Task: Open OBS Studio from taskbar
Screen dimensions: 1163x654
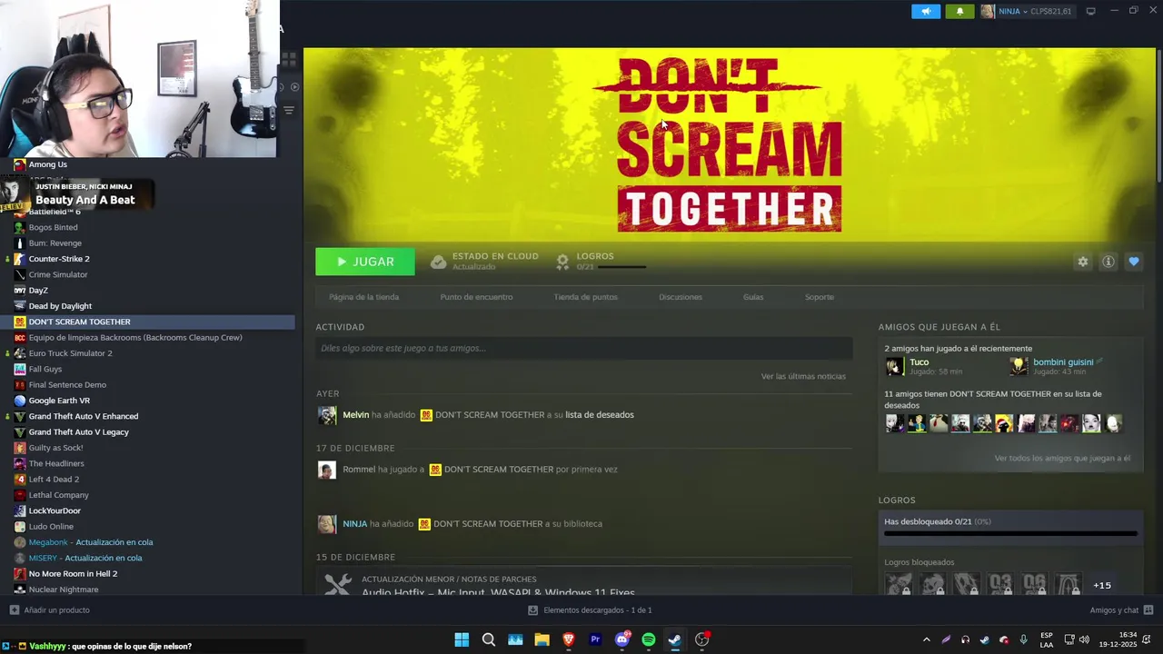Action: coord(701,639)
